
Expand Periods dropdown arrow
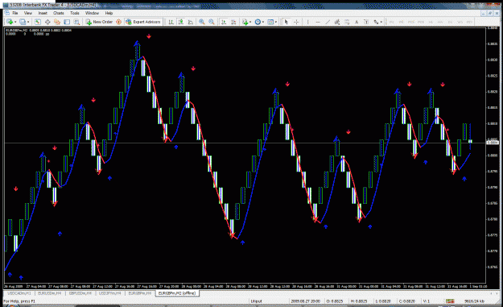263,22
